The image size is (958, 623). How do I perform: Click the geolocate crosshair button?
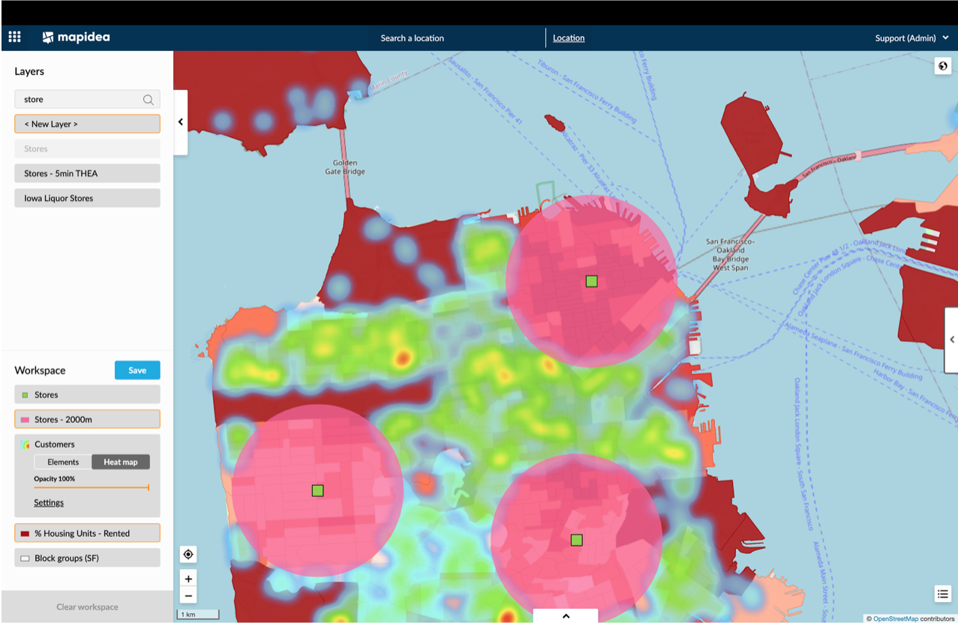(x=188, y=554)
